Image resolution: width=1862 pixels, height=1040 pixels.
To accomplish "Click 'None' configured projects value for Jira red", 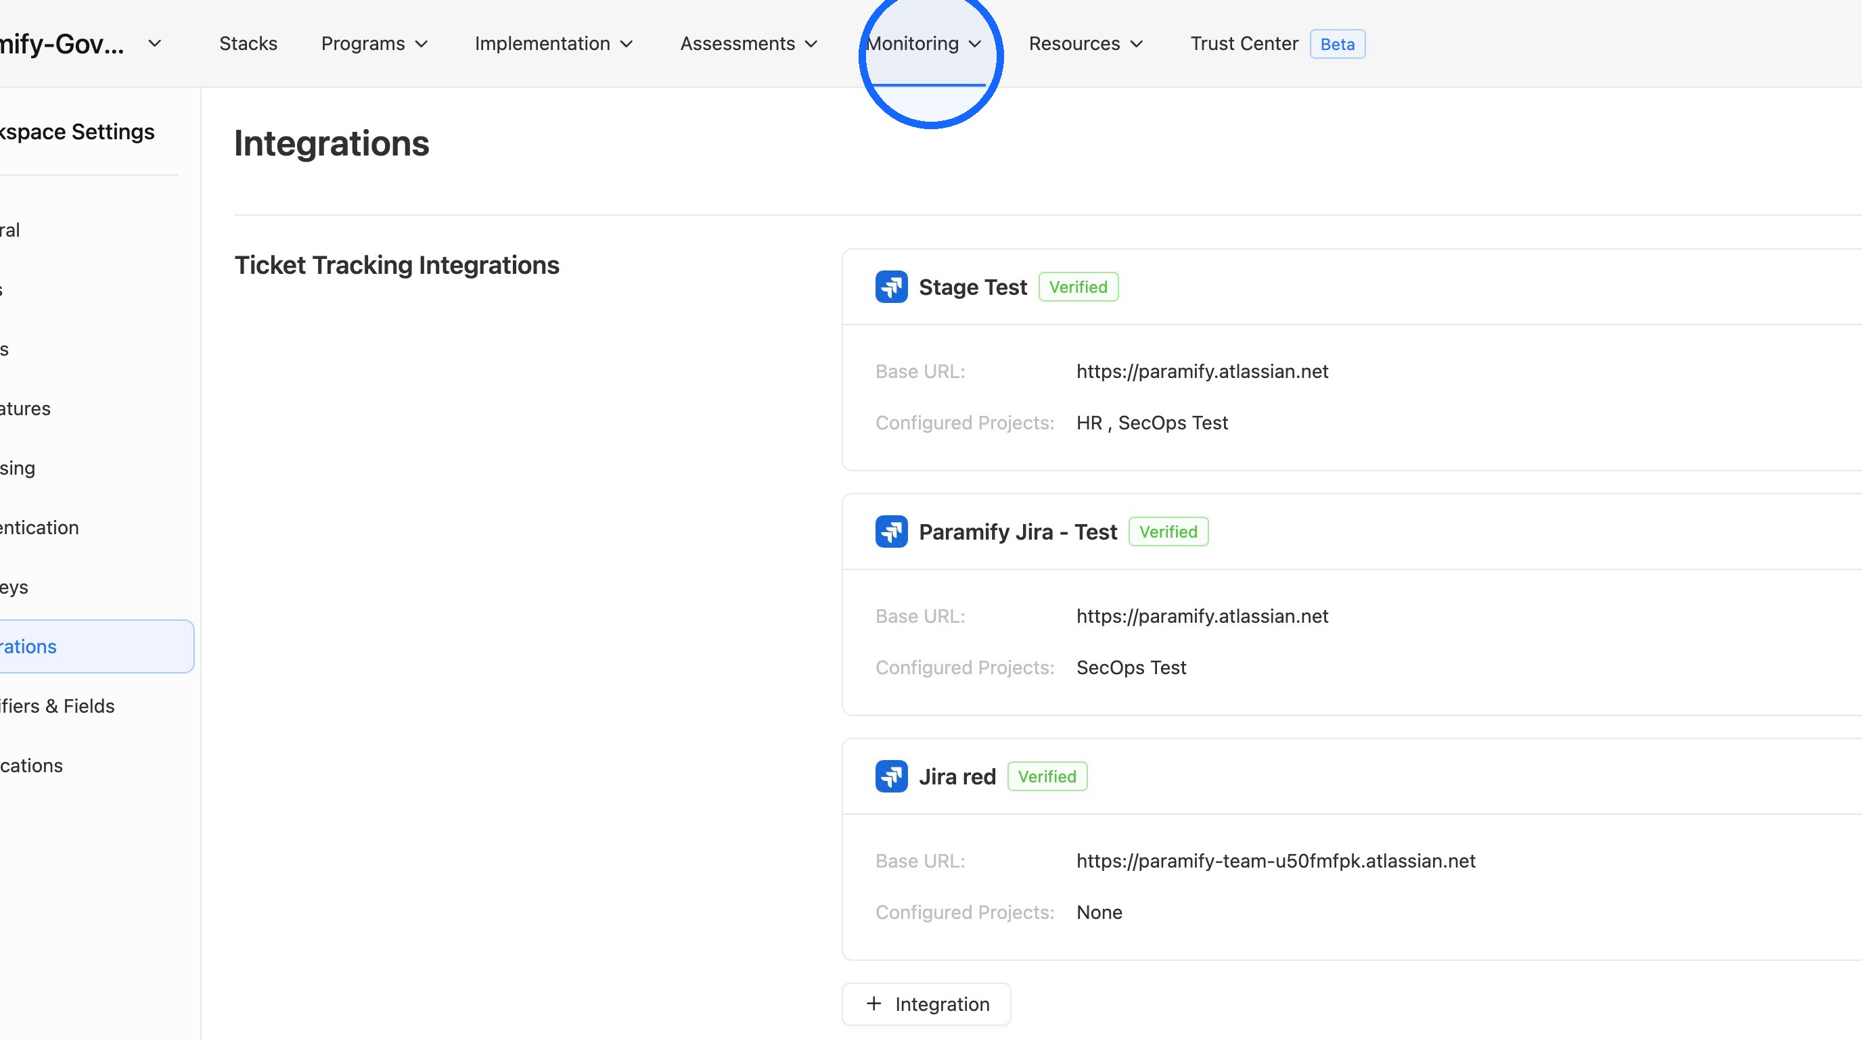I will (x=1099, y=912).
